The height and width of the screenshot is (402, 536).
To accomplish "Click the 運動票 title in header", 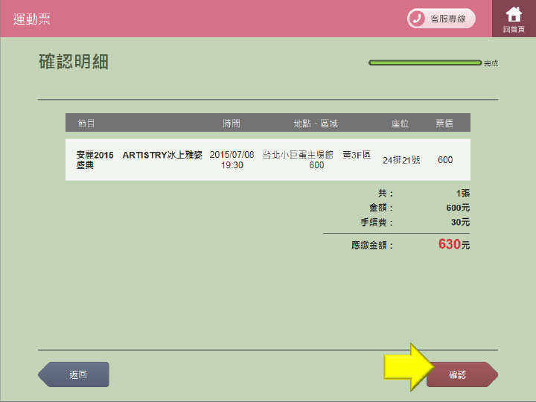I will [x=32, y=19].
